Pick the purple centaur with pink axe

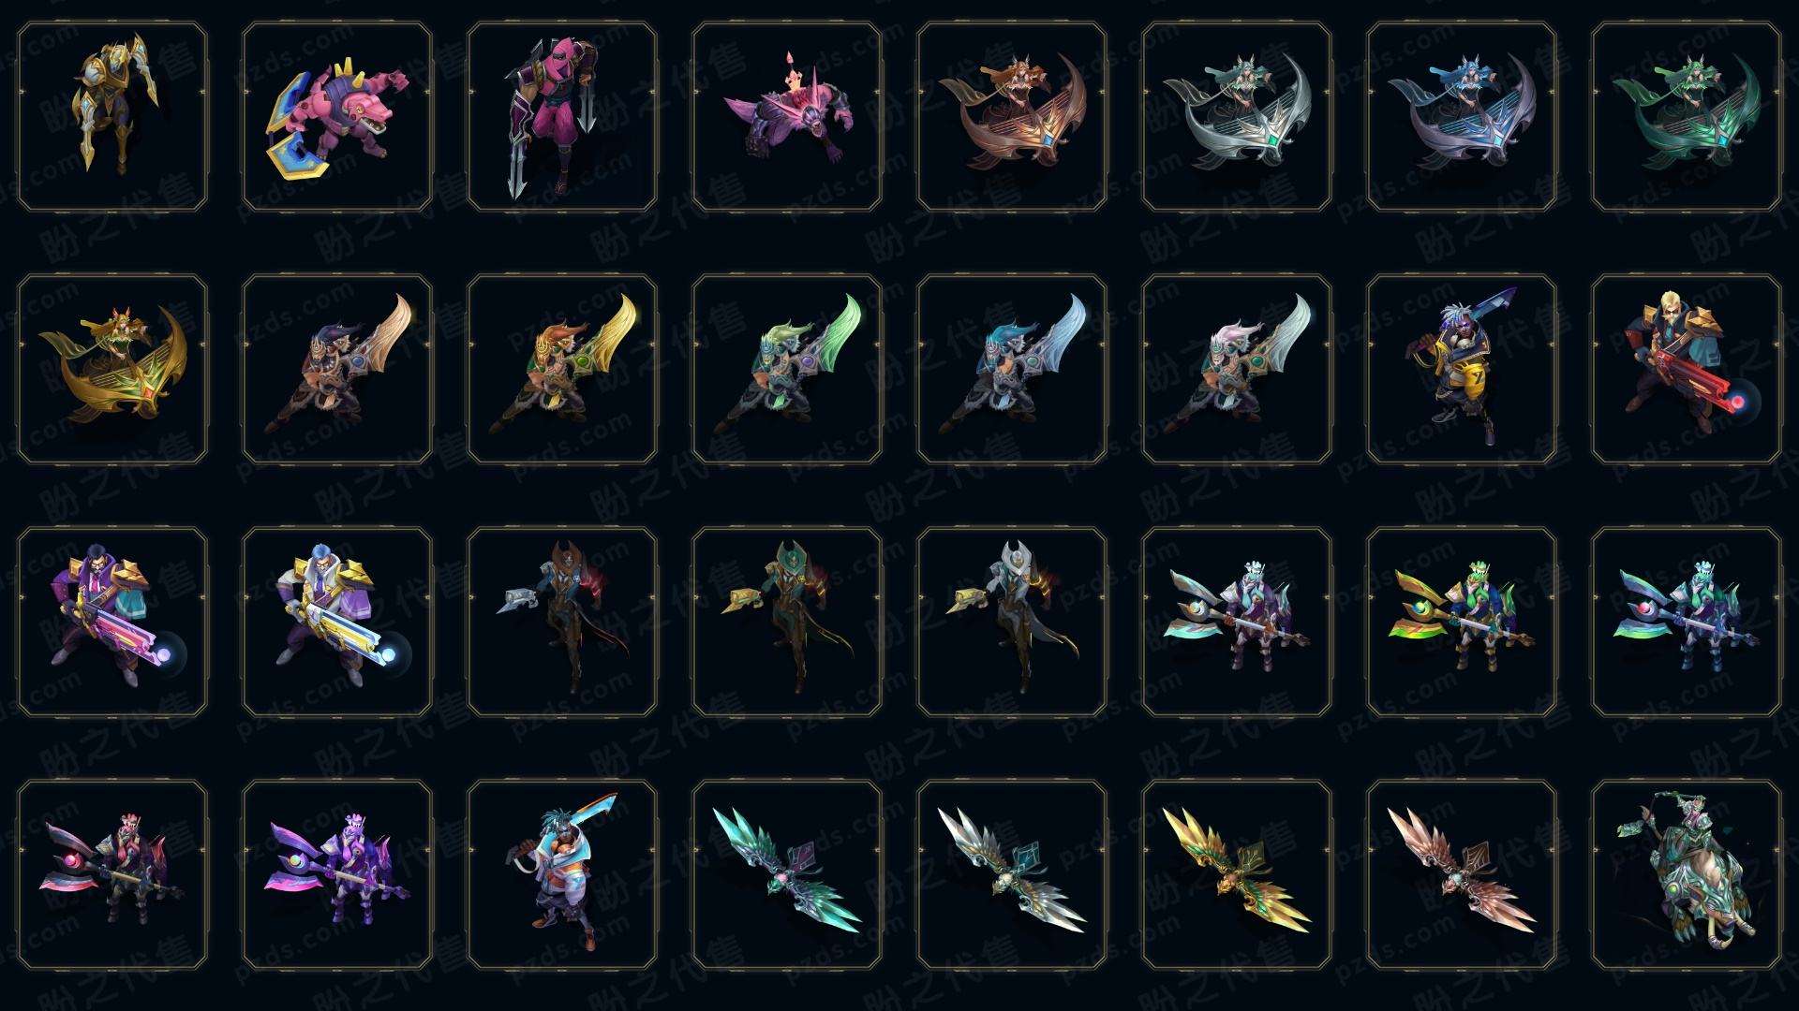(x=337, y=874)
